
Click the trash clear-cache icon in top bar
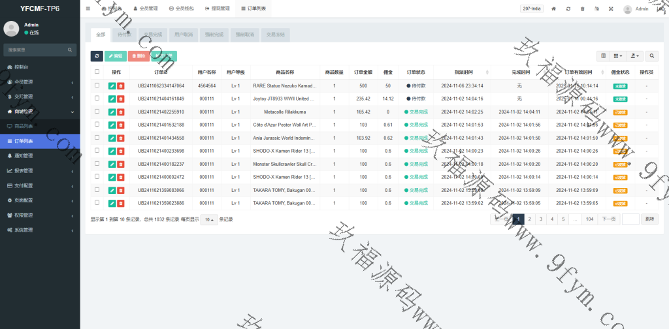coord(582,9)
